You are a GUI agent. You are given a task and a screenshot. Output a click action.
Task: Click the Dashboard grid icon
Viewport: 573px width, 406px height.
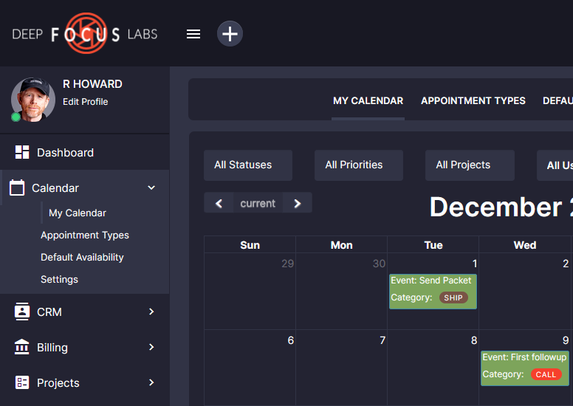pos(22,152)
